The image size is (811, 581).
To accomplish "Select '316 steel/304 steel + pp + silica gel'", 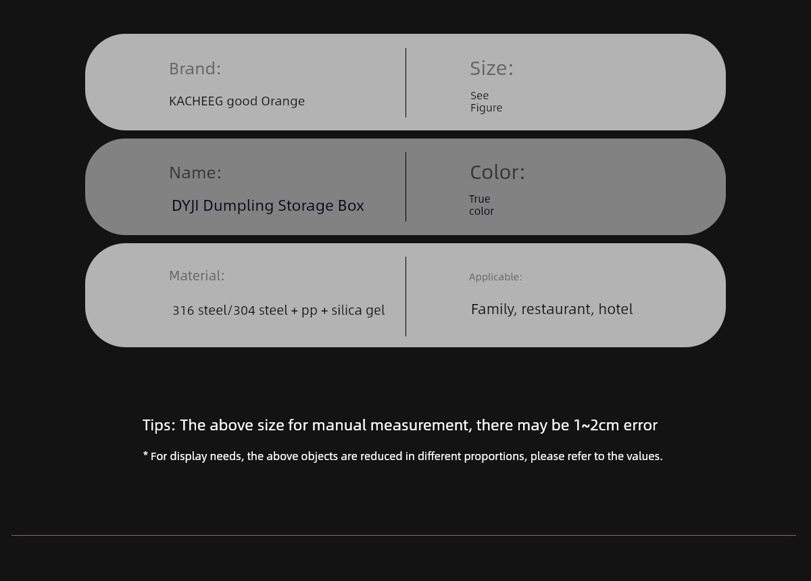I will (278, 310).
